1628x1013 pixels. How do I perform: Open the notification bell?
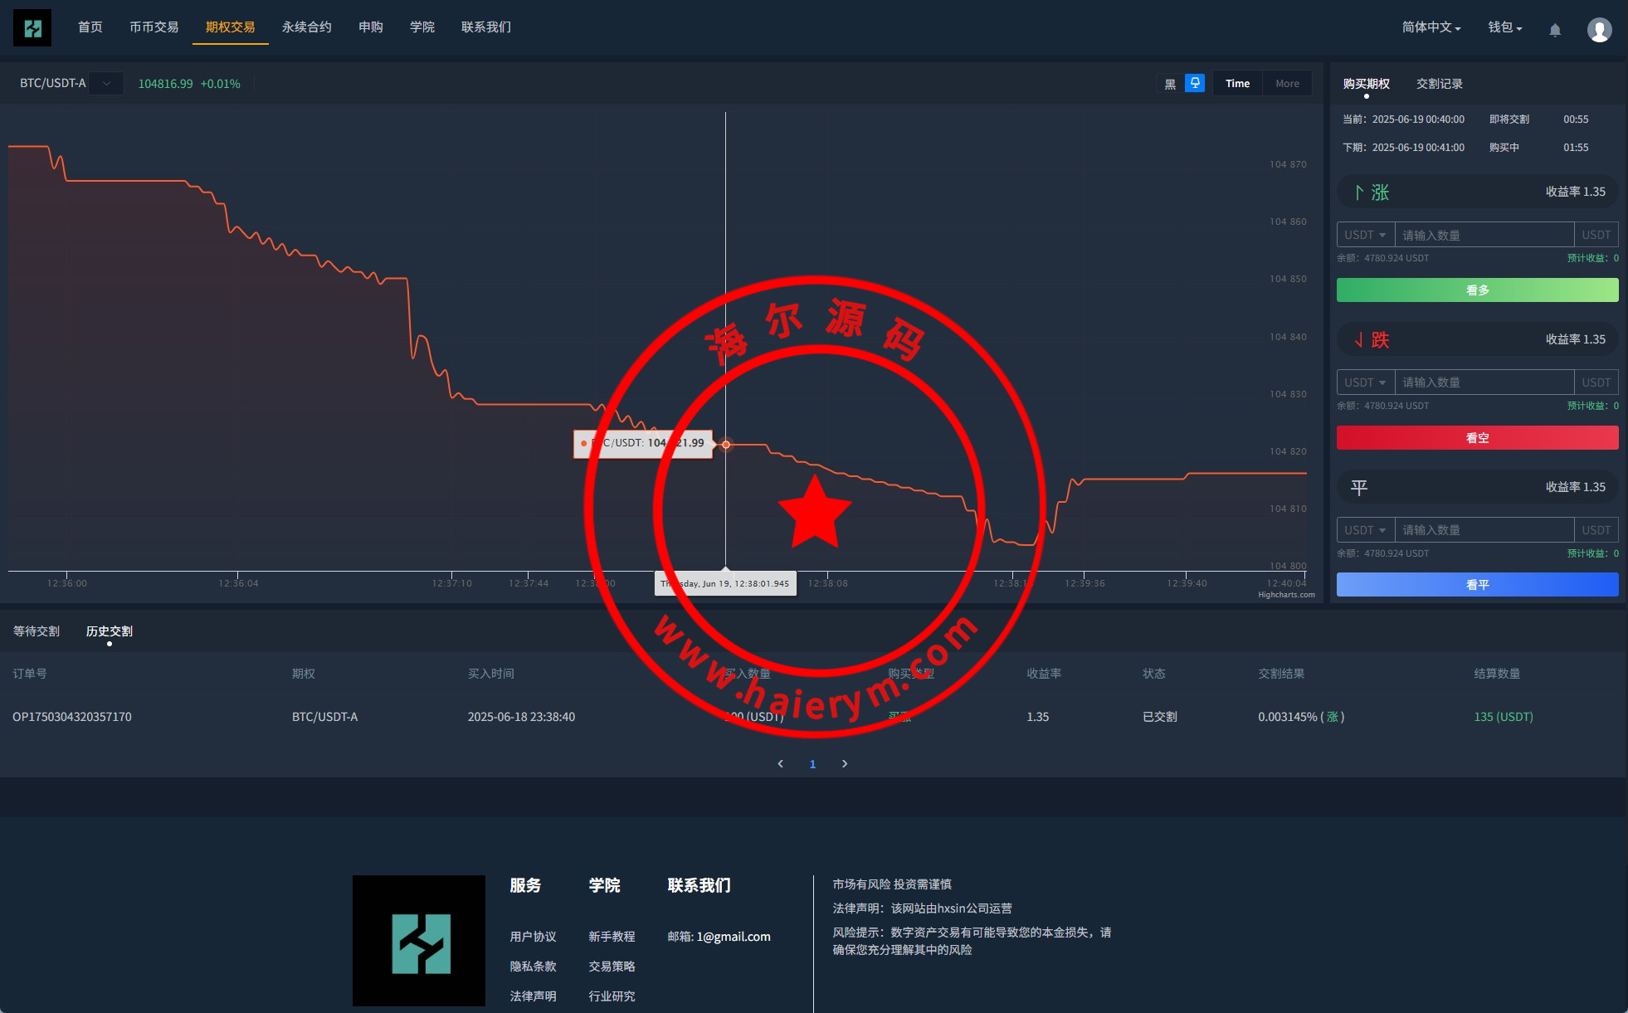point(1555,30)
